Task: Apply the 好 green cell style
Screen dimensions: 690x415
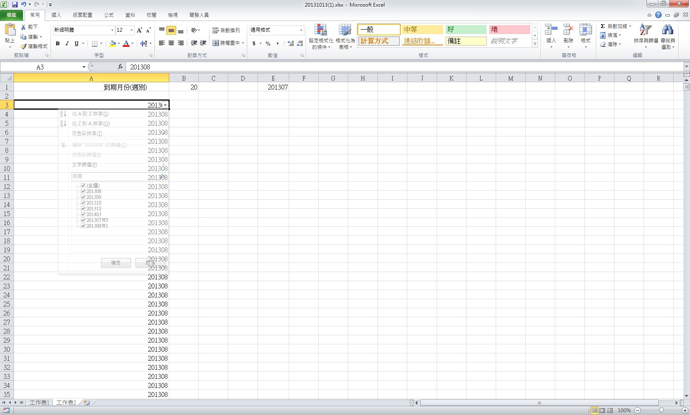Action: tap(466, 30)
